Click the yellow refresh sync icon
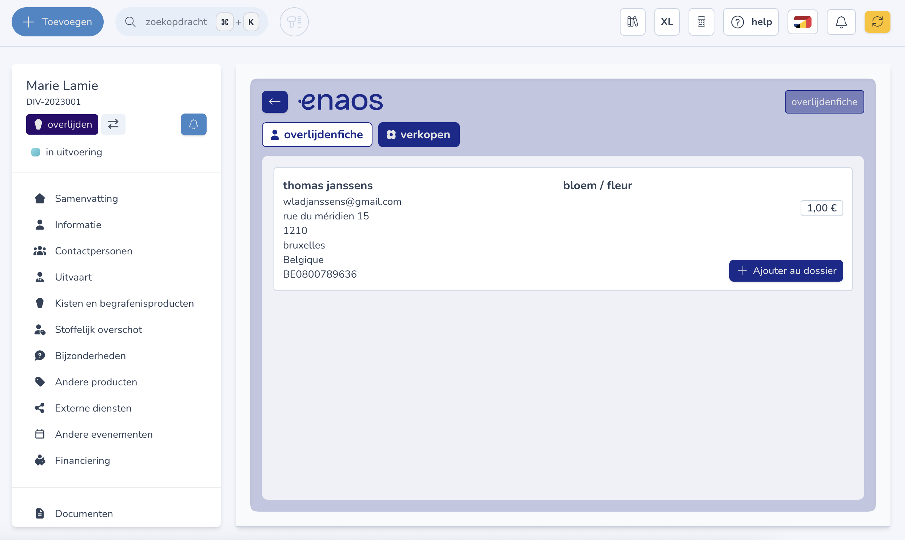The height and width of the screenshot is (540, 905). click(x=877, y=22)
